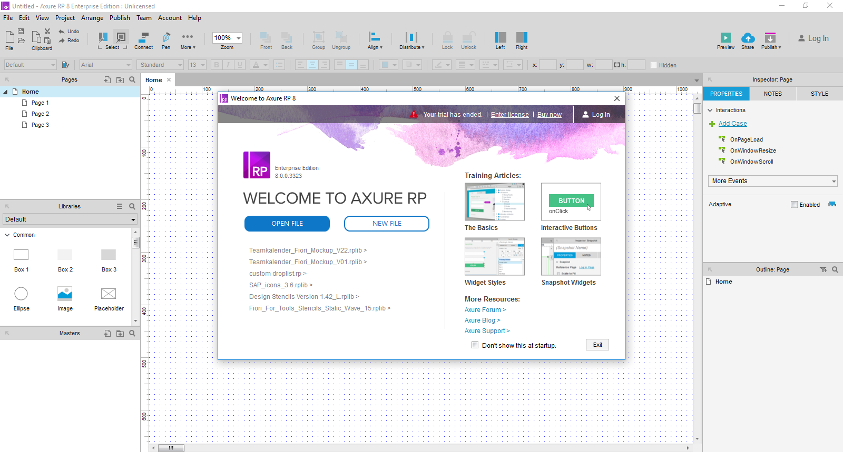Open the Standard font style dropdown
This screenshot has height=452, width=843.
(x=160, y=65)
